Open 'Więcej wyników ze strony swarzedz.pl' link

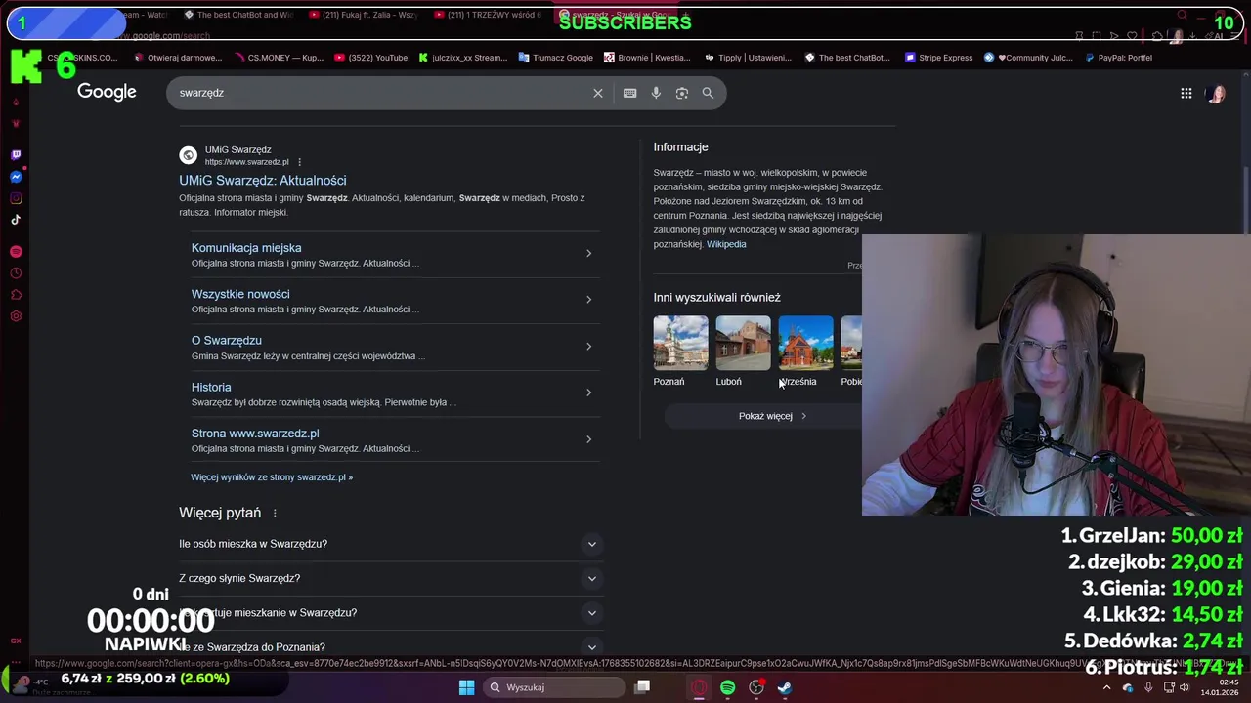point(272,477)
